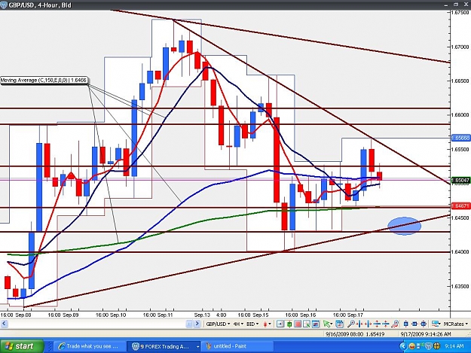Click the chart scroll left arrow at far left

coord(4,324)
